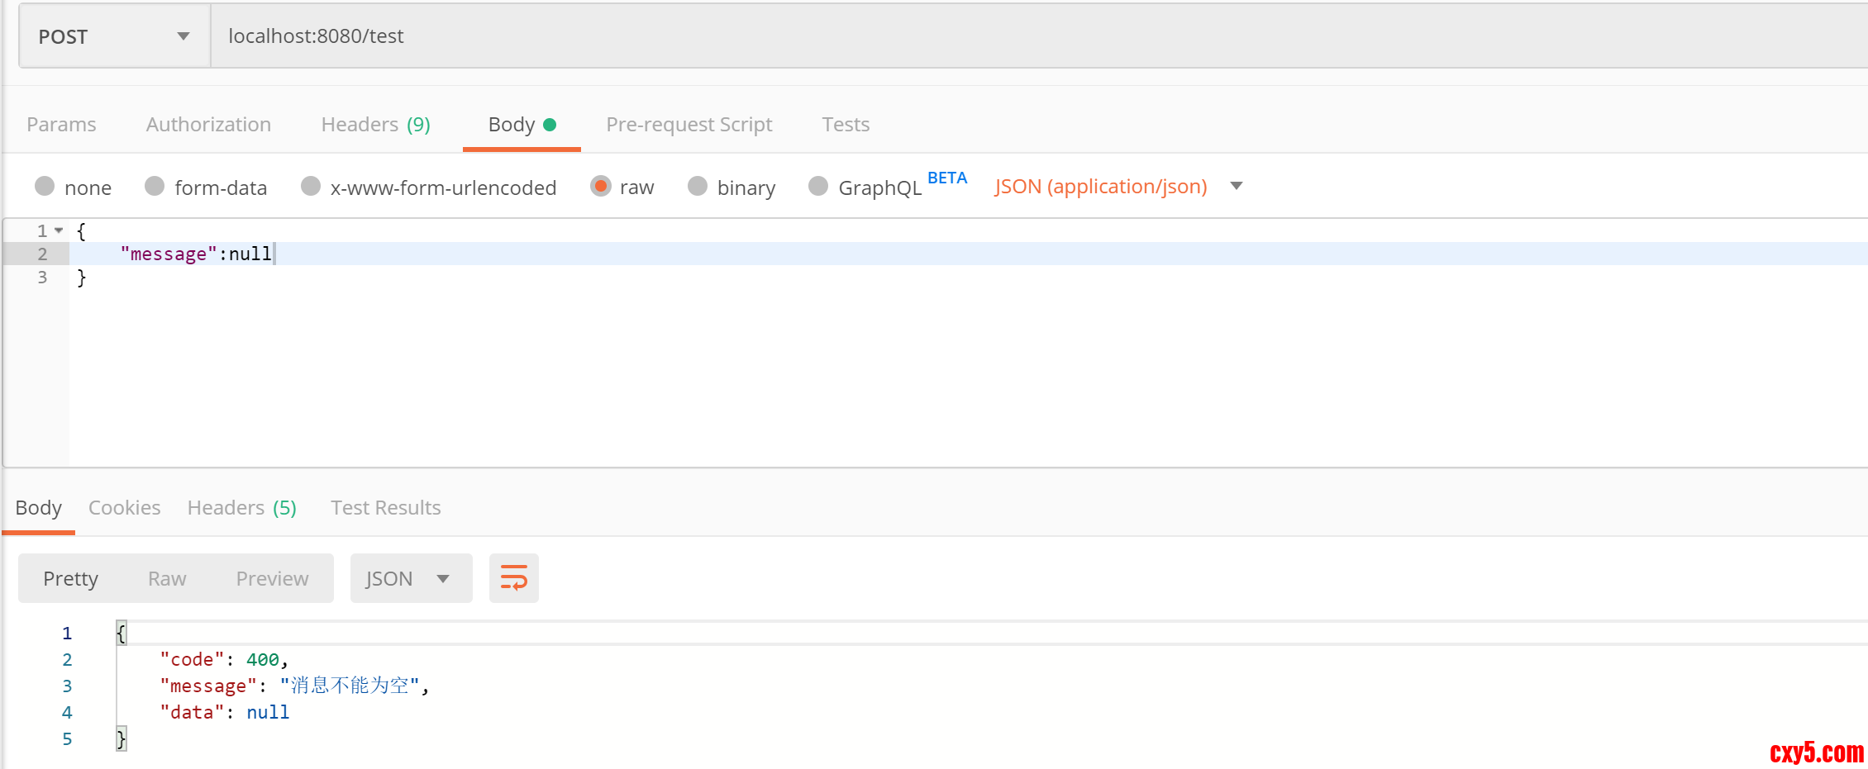
Task: Select the raw body radio button
Action: click(601, 187)
